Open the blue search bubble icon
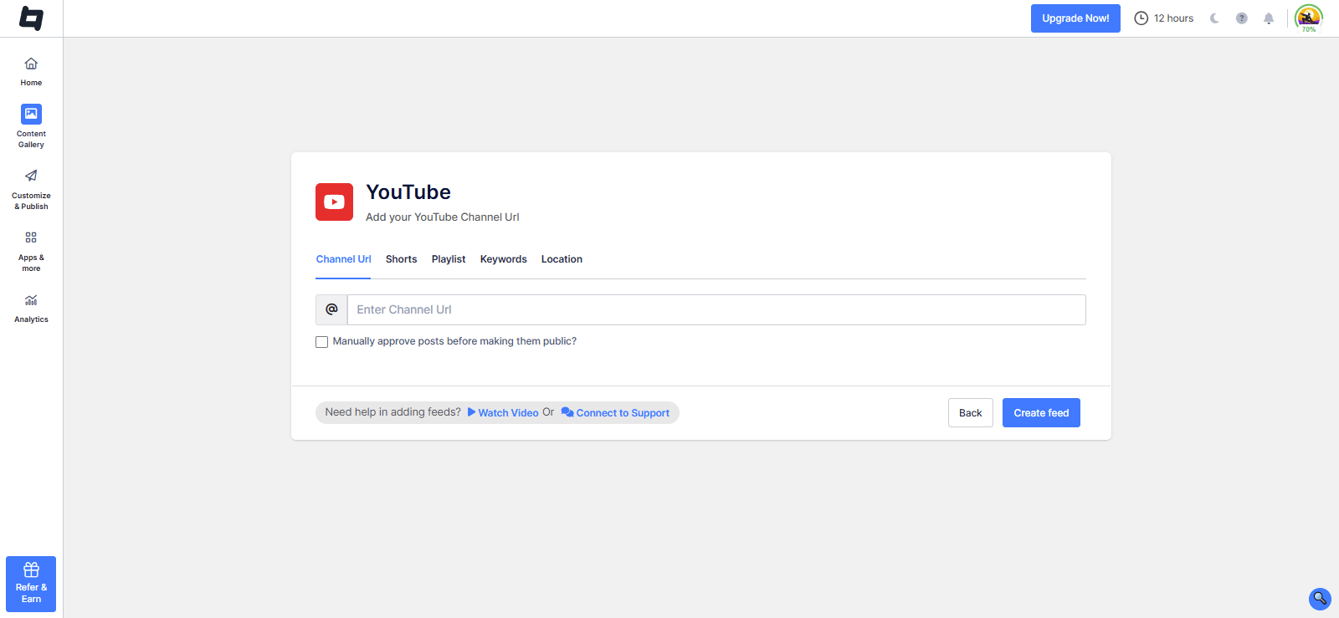Screen dimensions: 1339x618 tap(1320, 599)
